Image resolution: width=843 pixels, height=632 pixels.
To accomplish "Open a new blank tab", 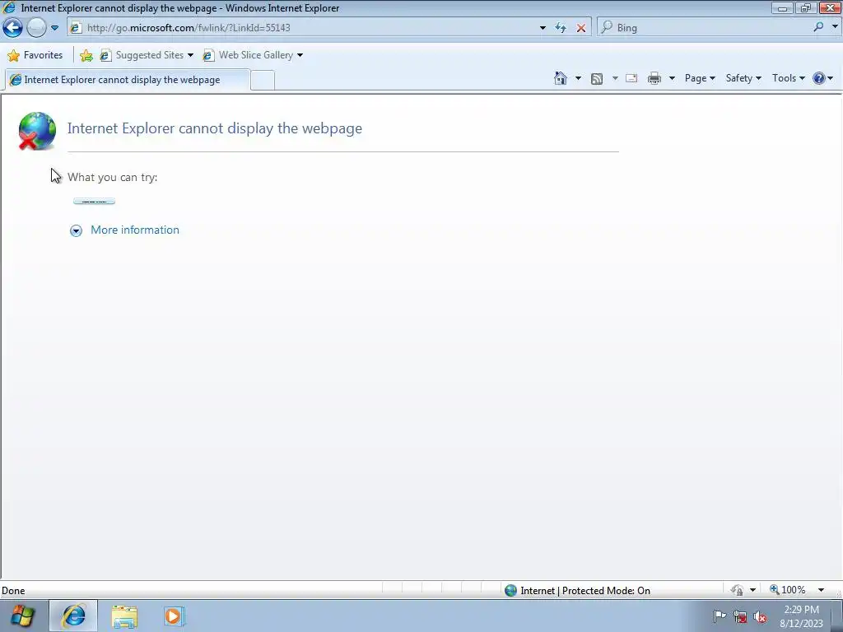I will [x=263, y=80].
